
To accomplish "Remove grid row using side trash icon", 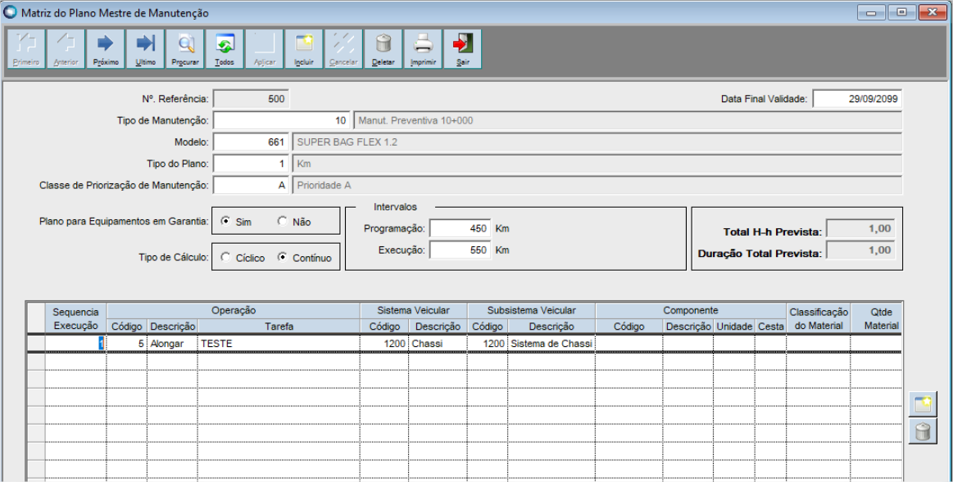I will point(924,431).
